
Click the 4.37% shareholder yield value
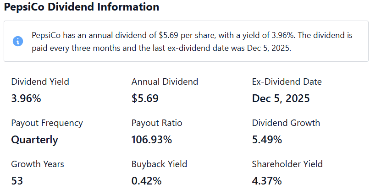coord(267,181)
